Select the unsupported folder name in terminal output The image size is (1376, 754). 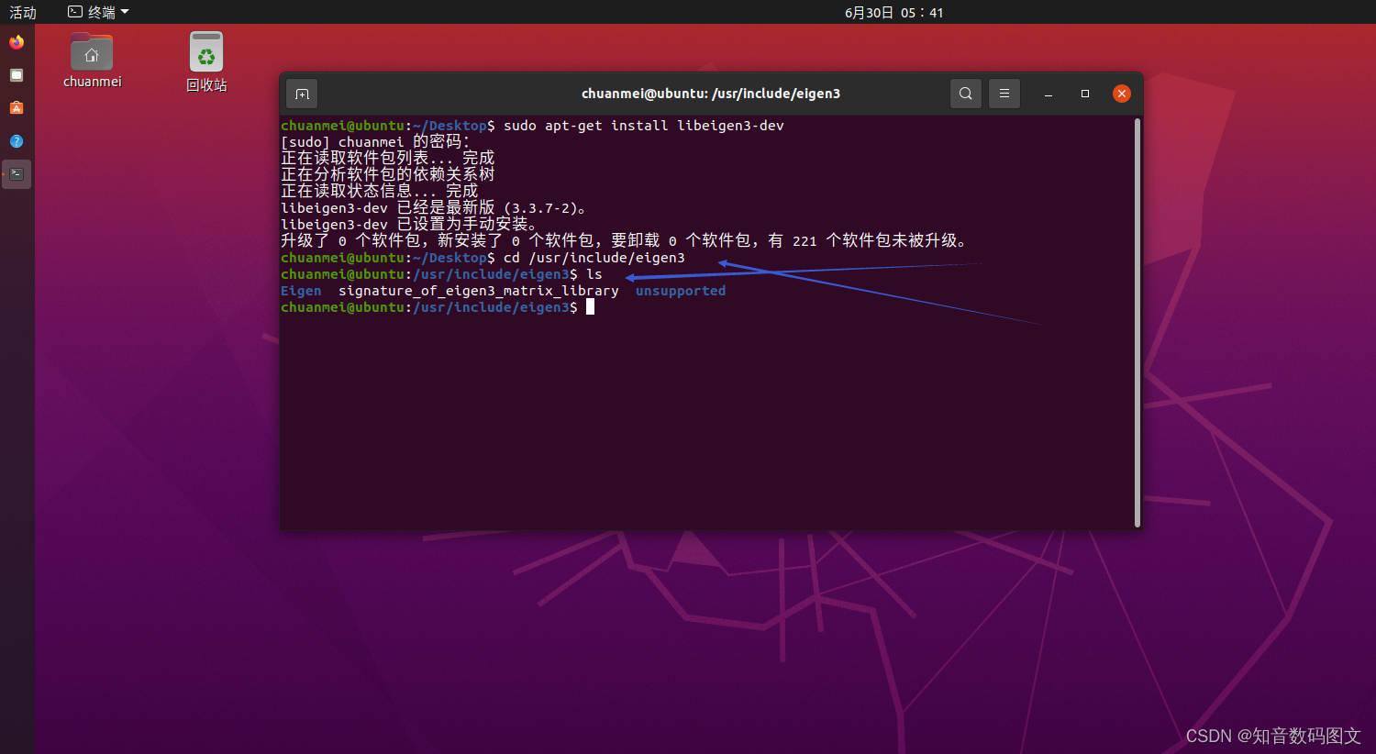(680, 290)
